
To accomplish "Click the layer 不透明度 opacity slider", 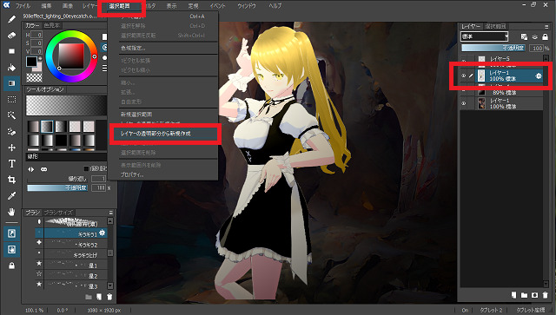I will [x=493, y=48].
